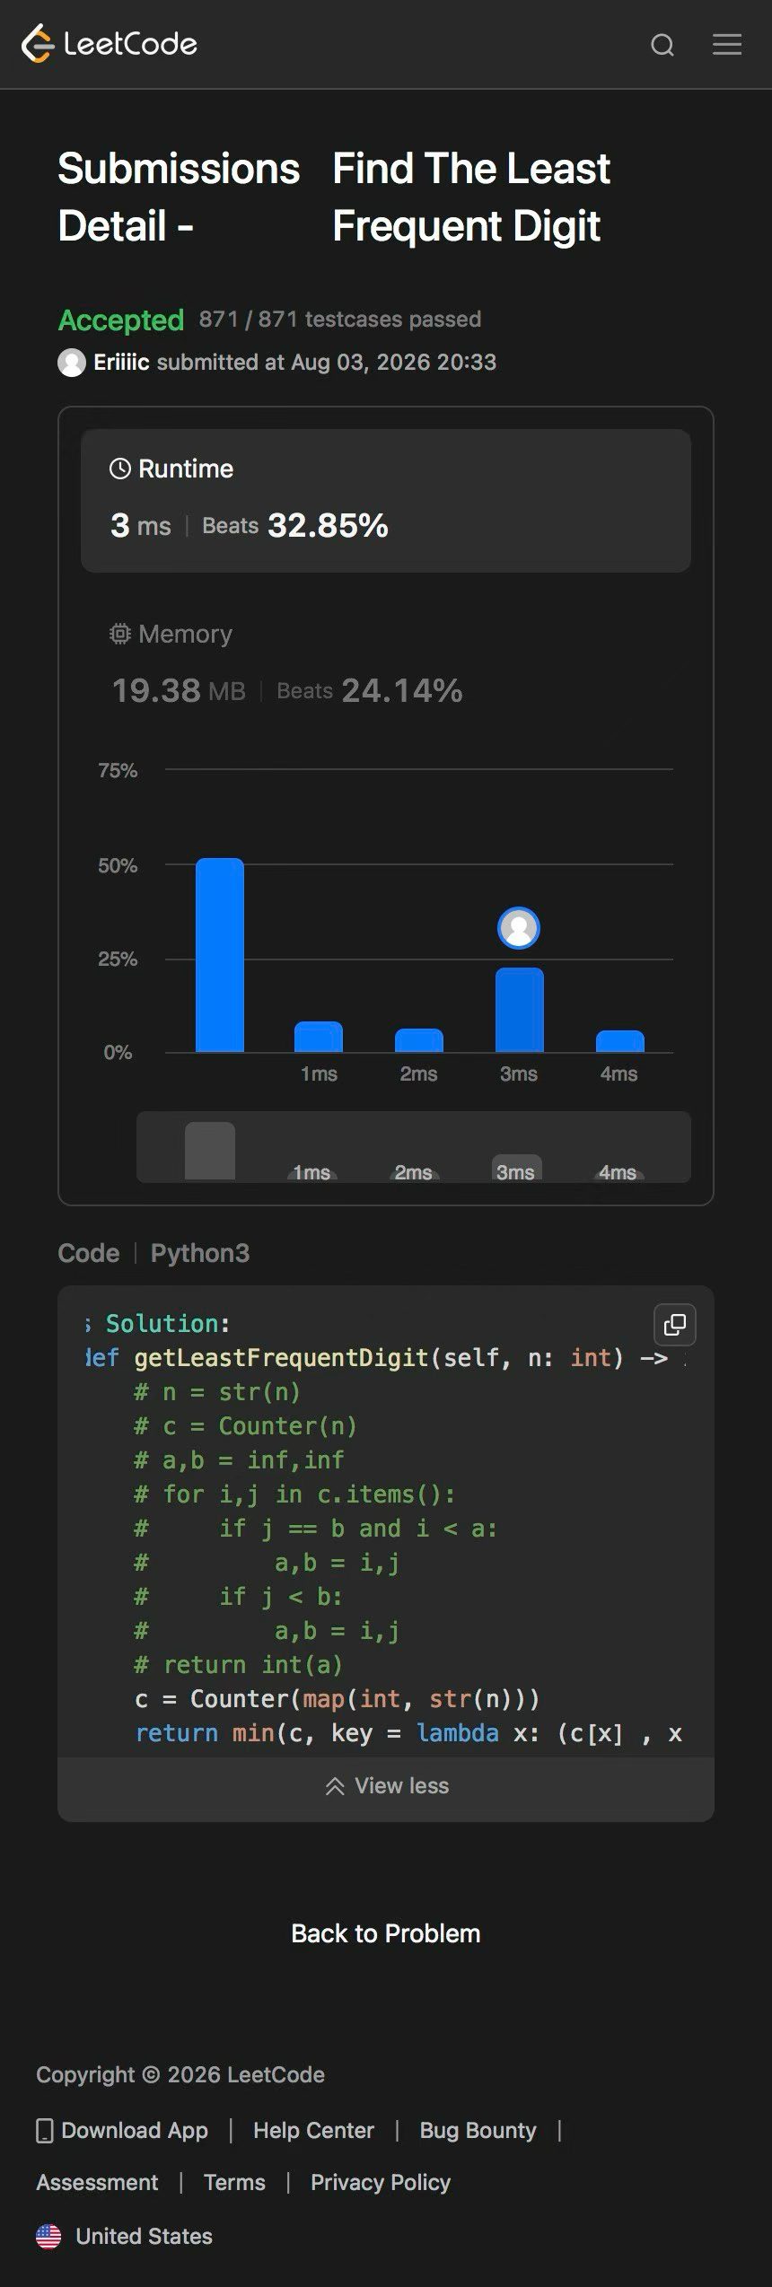772x2287 pixels.
Task: Switch to the Memory stats section
Action: point(386,666)
